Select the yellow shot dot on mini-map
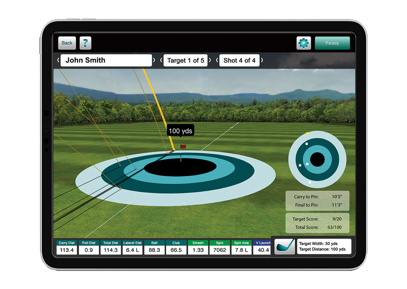The width and height of the screenshot is (407, 289). 308,134
